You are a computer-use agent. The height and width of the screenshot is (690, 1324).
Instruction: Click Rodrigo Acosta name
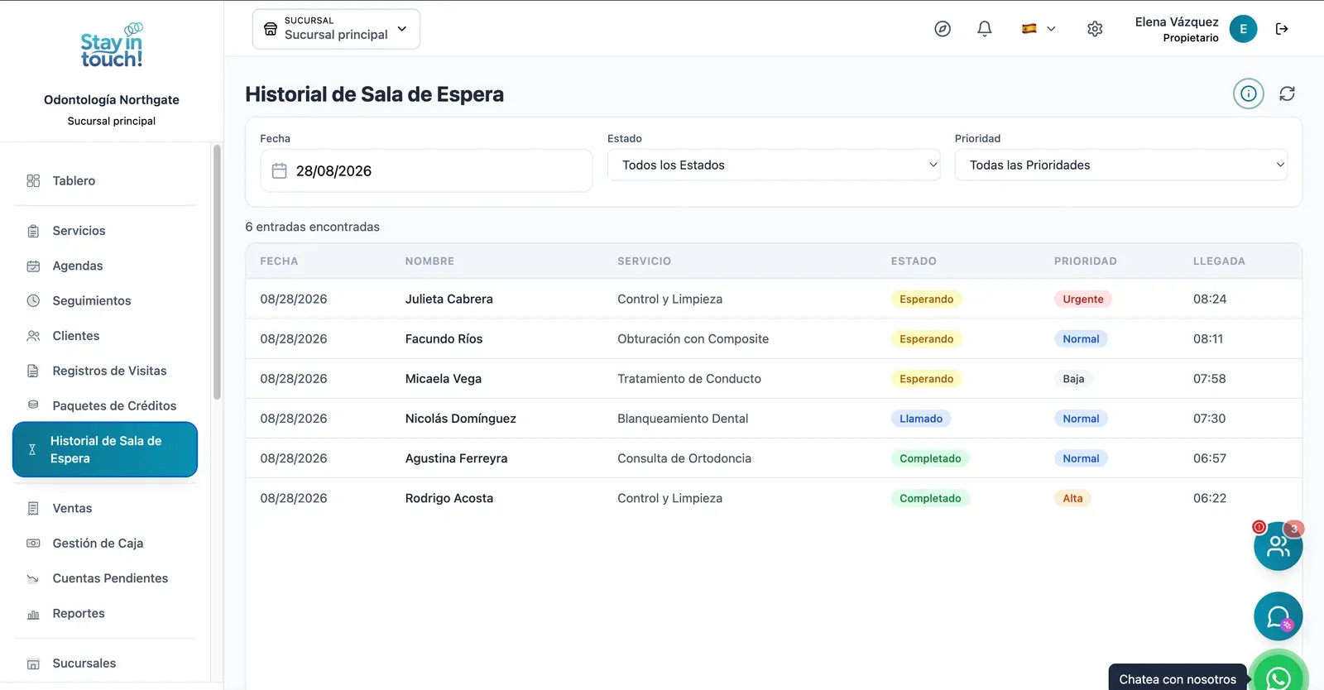click(449, 498)
